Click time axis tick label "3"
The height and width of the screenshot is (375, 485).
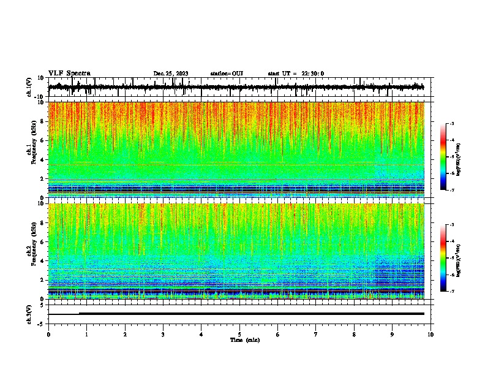pyautogui.click(x=163, y=335)
